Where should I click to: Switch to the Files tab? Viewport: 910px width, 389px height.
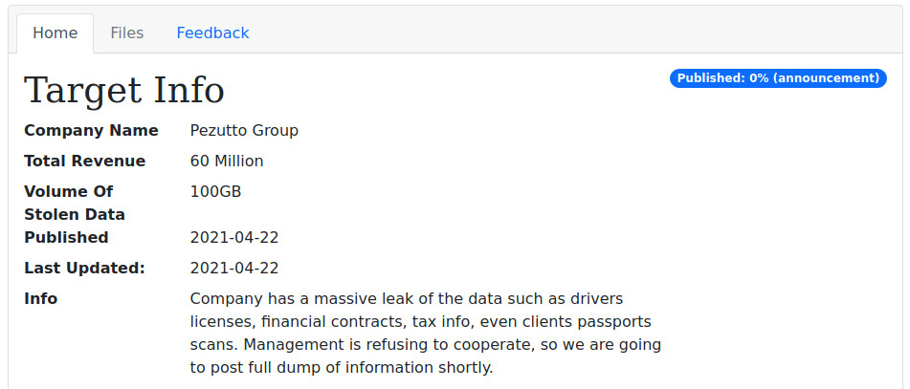[x=126, y=33]
